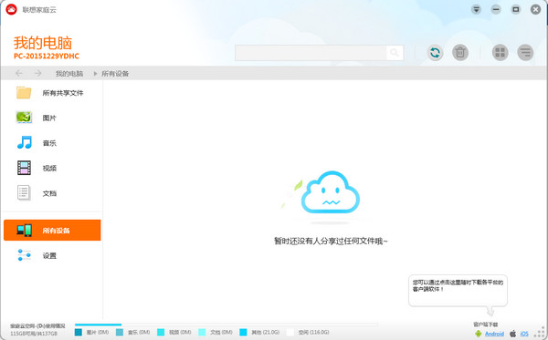Switch to list view

[525, 53]
